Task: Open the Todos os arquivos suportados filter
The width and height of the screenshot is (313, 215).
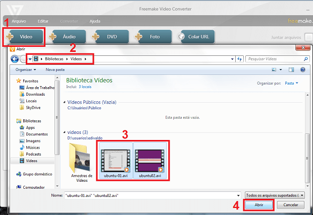Action: tap(275, 195)
